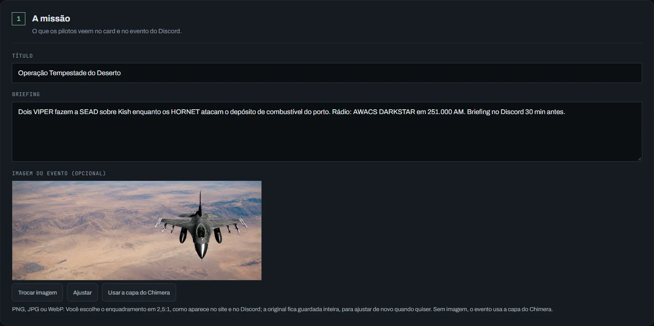Click into the Briefing text area
This screenshot has width=654, height=326.
[x=327, y=132]
